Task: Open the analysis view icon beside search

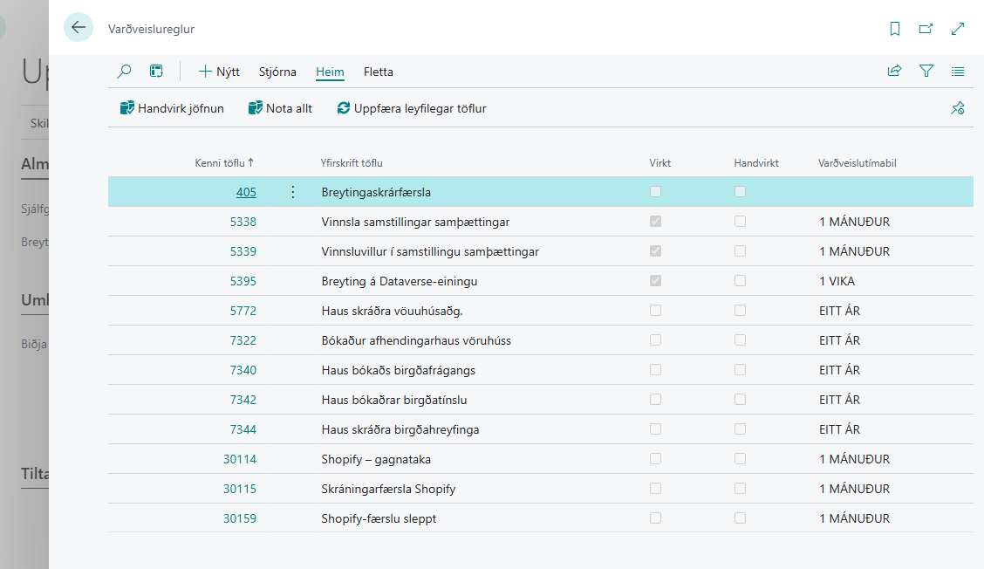Action: [156, 72]
